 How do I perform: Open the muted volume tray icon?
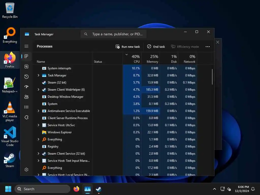click(x=229, y=189)
